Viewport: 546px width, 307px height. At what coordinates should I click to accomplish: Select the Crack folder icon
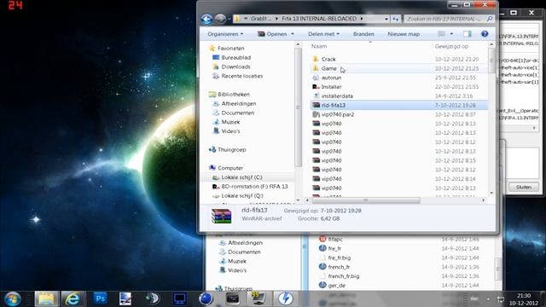316,59
